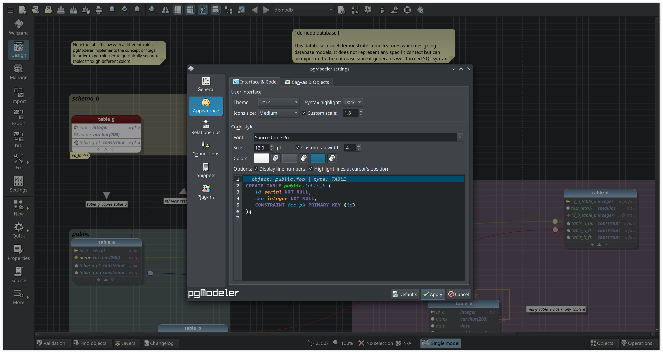Expand the Fix submenu arrow

[28, 162]
